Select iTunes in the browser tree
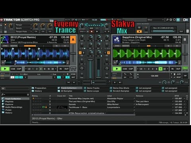Screen dimensions: 191x143 [x=8, y=110]
